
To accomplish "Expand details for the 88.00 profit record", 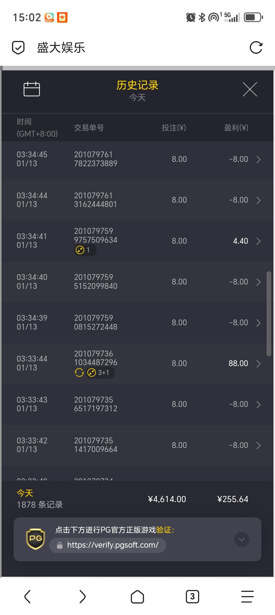I will (x=258, y=364).
